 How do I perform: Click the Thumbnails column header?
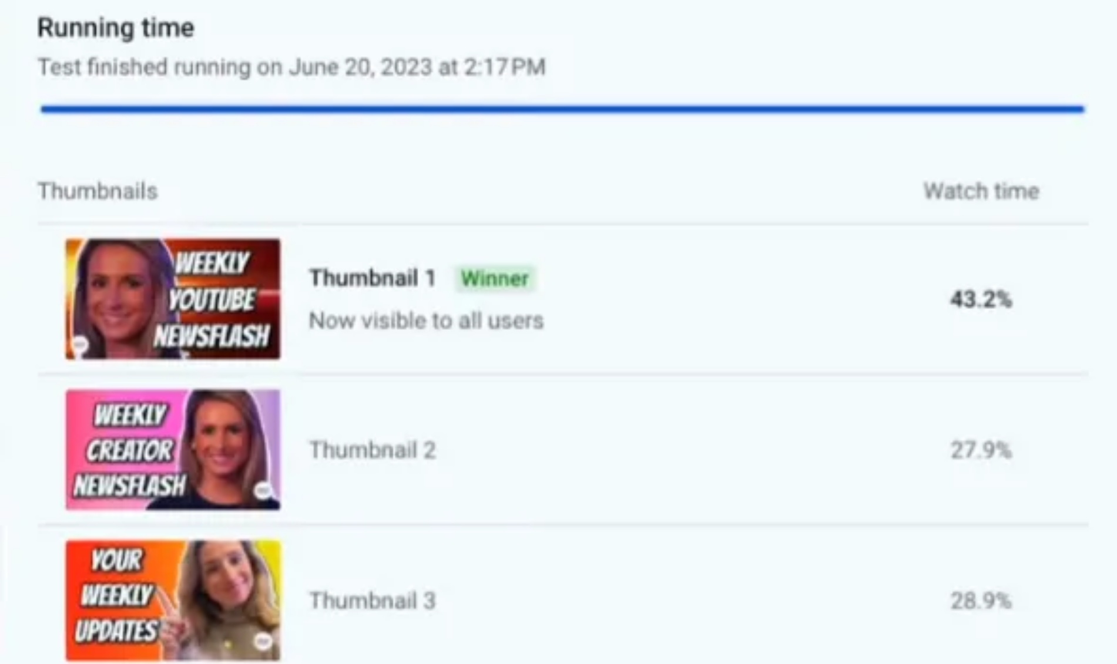point(98,191)
